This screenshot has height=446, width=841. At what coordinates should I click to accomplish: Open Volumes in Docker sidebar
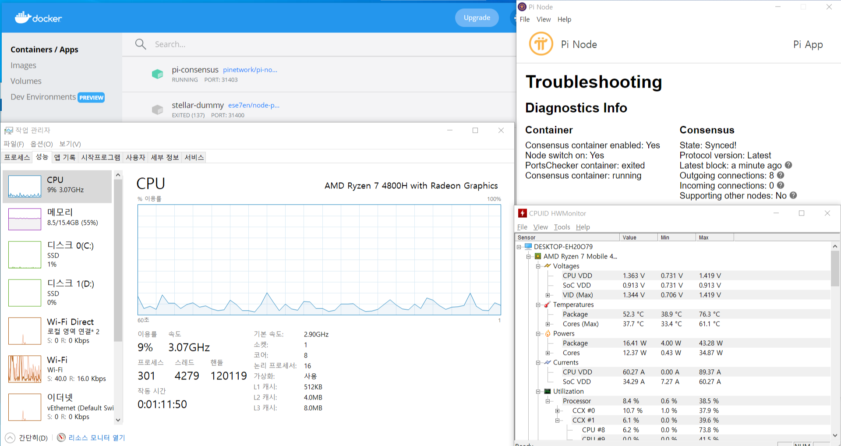[26, 81]
